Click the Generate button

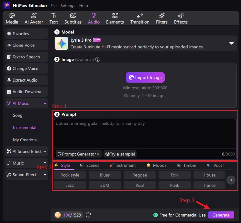tap(221, 215)
